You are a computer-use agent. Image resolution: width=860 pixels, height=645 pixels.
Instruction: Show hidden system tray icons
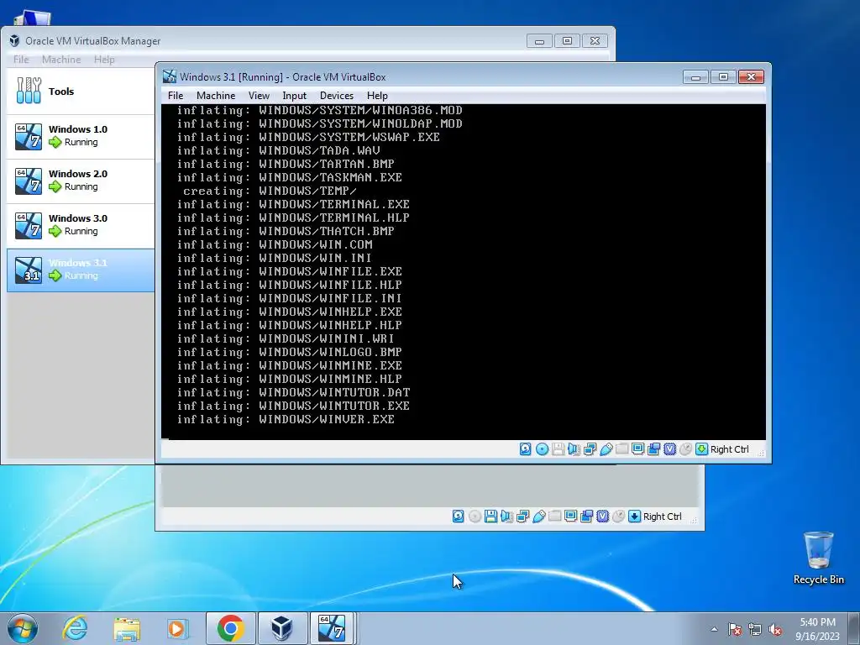click(x=714, y=629)
